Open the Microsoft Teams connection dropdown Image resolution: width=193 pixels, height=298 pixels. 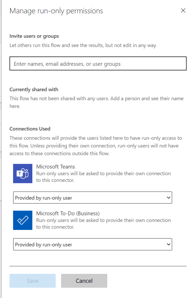tap(92, 198)
